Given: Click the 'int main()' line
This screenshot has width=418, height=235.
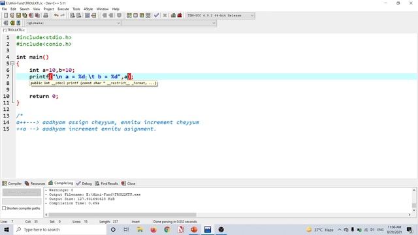Looking at the screenshot, I should (33, 57).
